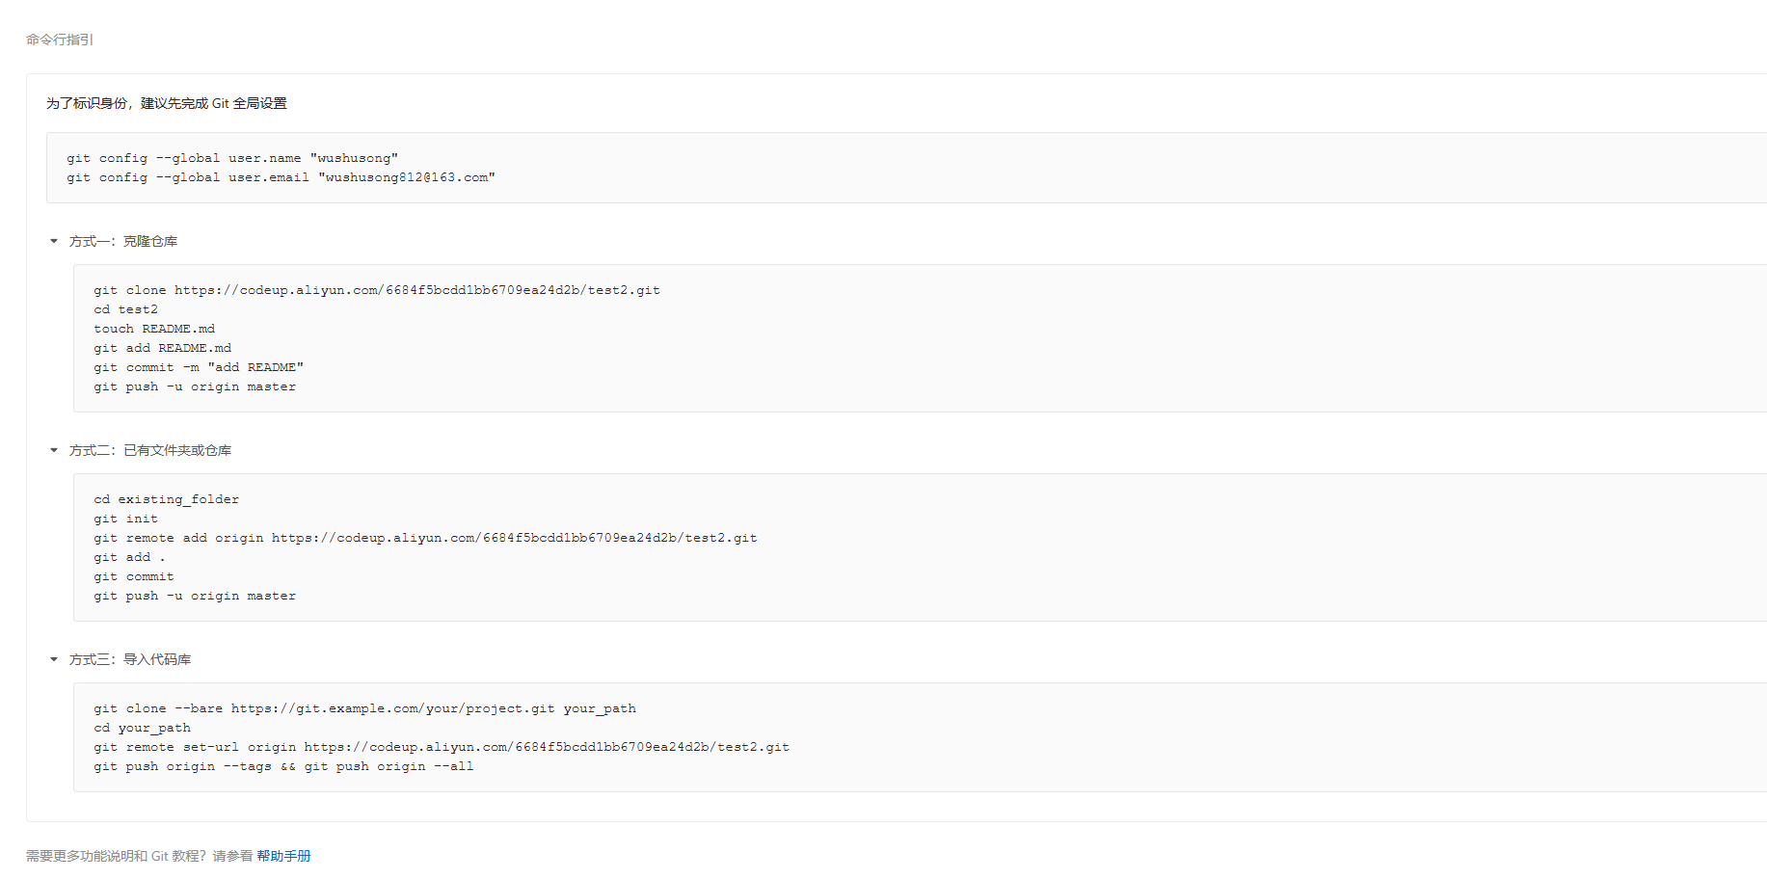
Task: Click the git remote add origin command line
Action: pos(425,538)
